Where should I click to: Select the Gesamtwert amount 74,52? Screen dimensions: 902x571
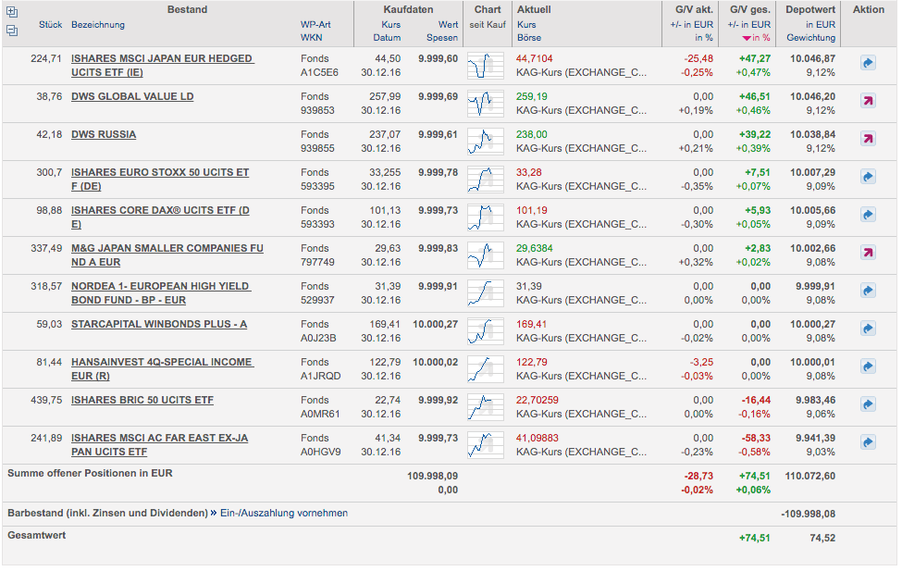pyautogui.click(x=822, y=539)
